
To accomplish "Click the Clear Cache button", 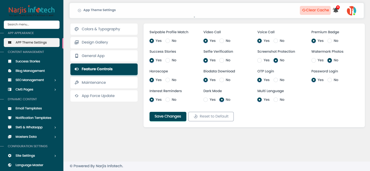I will tap(315, 10).
